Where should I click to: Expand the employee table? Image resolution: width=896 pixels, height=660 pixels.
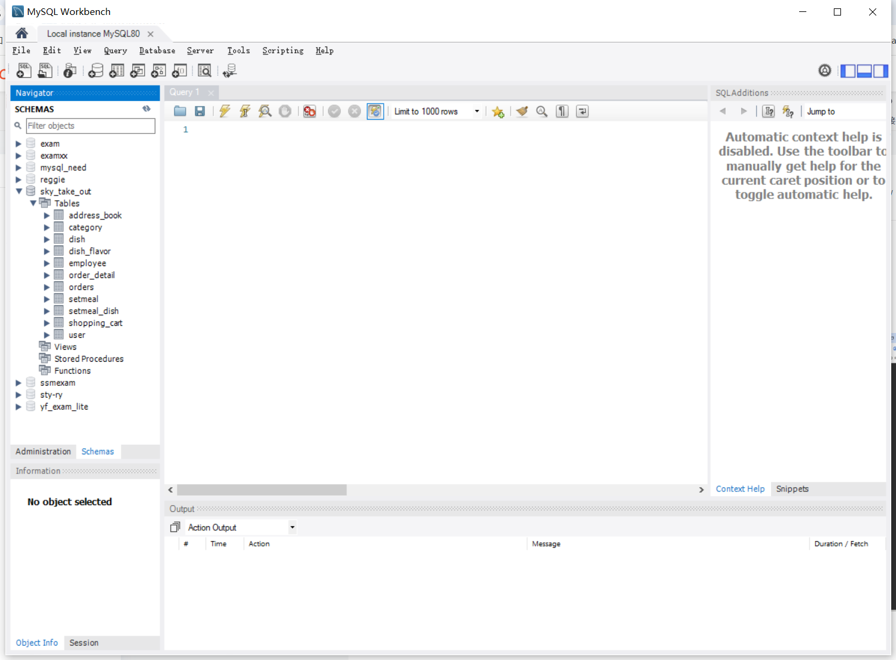(x=47, y=263)
